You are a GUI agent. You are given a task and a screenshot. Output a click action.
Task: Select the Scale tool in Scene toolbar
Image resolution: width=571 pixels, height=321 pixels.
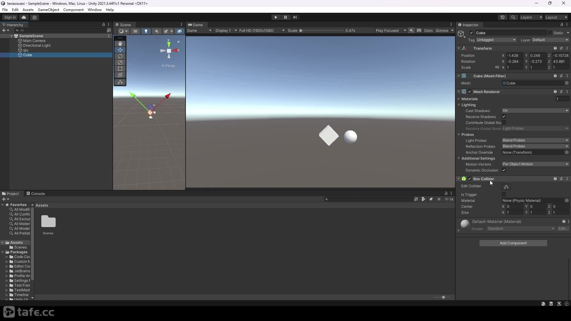coord(120,62)
